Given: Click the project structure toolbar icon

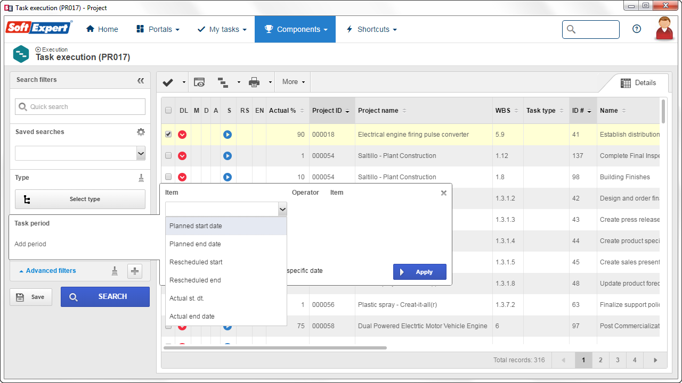Looking at the screenshot, I should coord(223,82).
